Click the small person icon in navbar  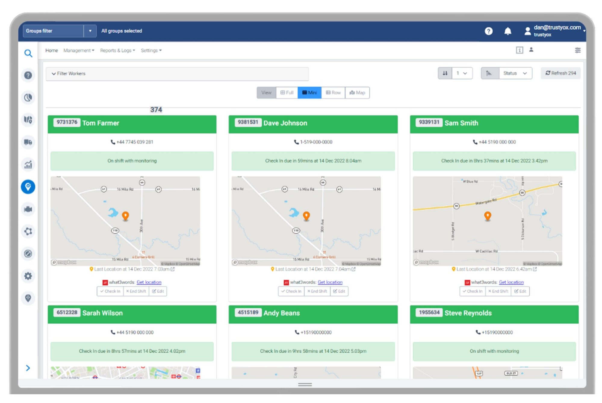531,50
